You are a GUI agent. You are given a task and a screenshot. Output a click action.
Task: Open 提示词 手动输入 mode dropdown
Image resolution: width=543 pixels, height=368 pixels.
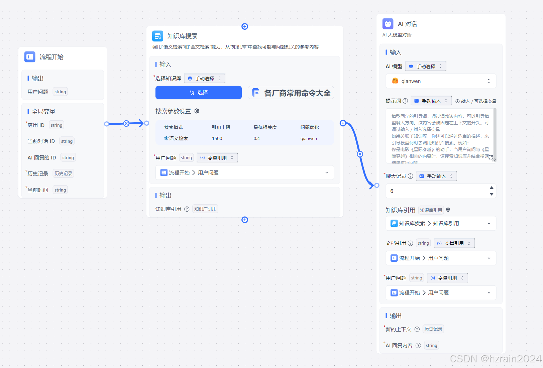coord(431,101)
